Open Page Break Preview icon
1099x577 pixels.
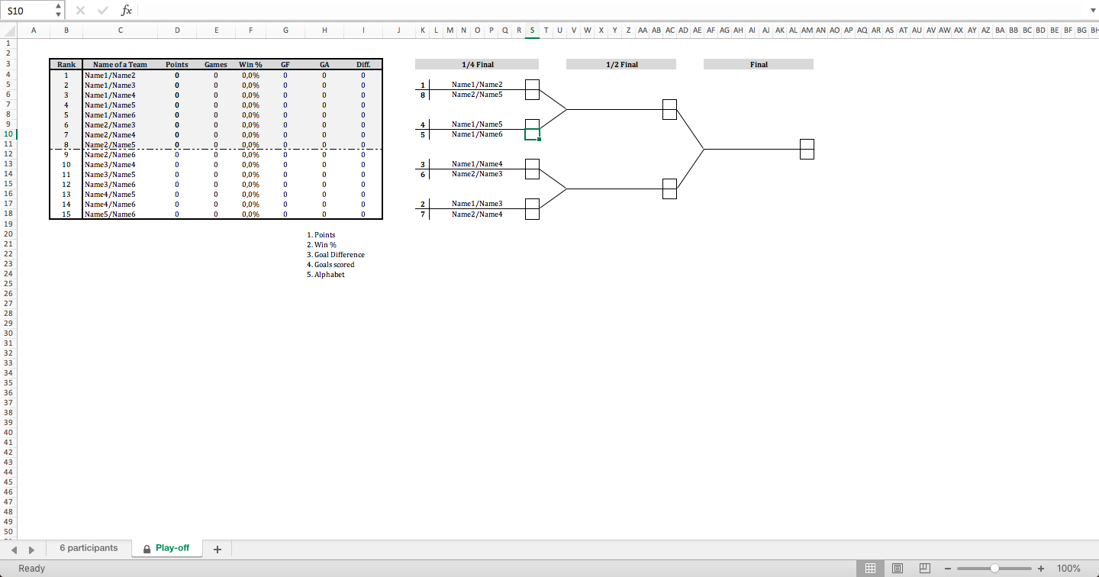coord(924,568)
